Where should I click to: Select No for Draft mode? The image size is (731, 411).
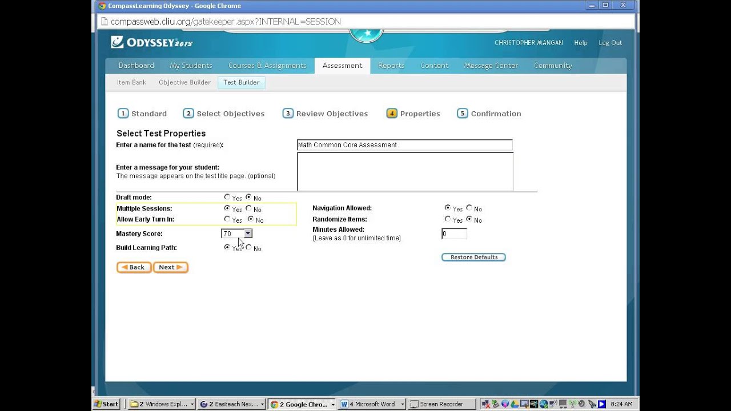tap(248, 198)
